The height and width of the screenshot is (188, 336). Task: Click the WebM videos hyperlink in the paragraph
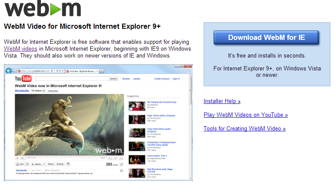click(x=21, y=49)
